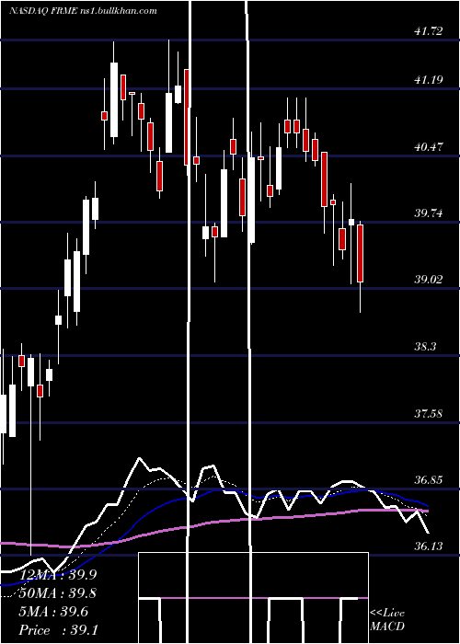
Task: Click the 50MA : 39.8 legend value
Action: (x=58, y=593)
